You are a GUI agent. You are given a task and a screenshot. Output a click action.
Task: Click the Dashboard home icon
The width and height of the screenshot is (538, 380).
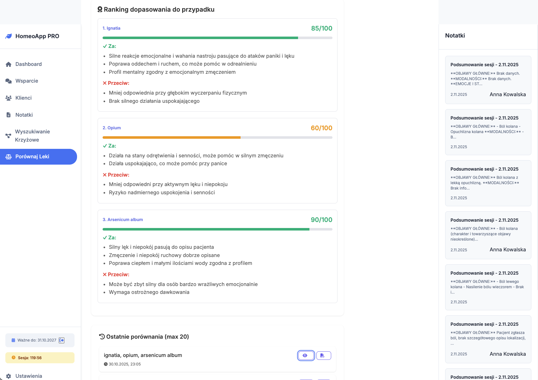pos(9,64)
